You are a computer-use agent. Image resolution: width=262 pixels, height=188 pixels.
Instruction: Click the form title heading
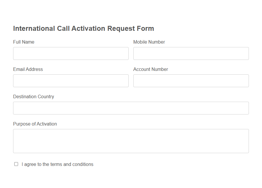click(83, 28)
